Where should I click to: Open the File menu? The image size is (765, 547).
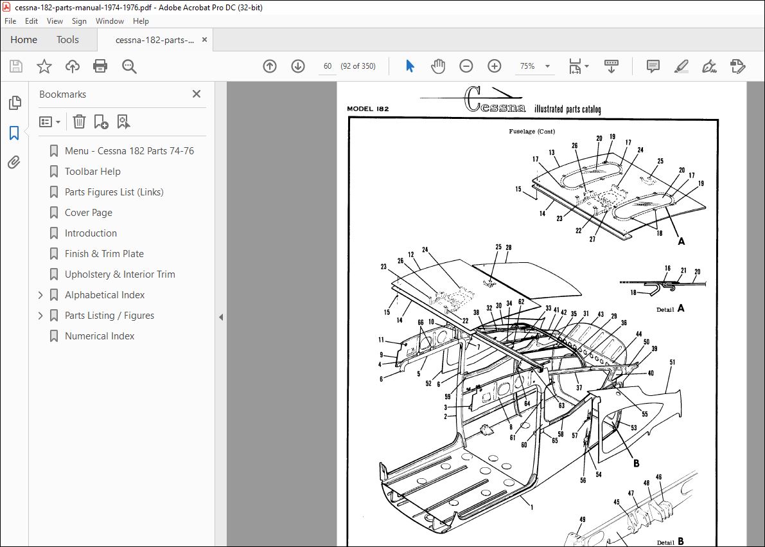point(10,21)
